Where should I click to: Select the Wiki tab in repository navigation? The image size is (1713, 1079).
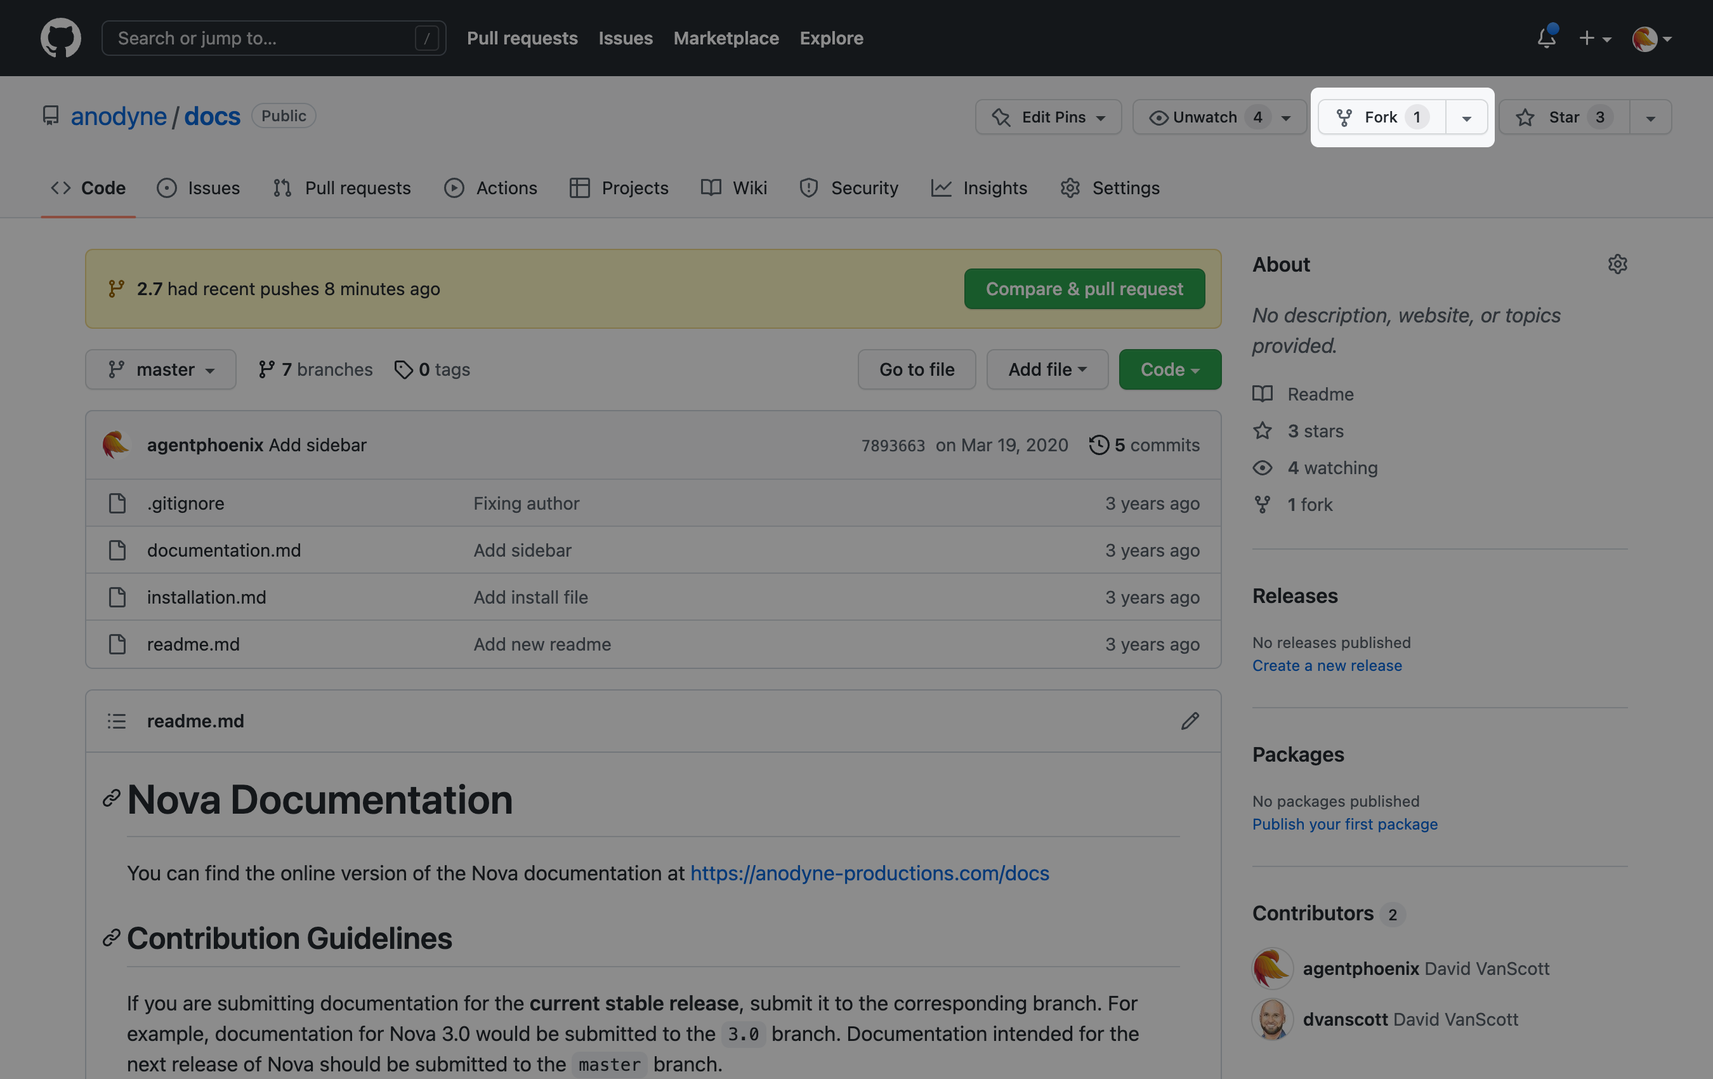(734, 188)
